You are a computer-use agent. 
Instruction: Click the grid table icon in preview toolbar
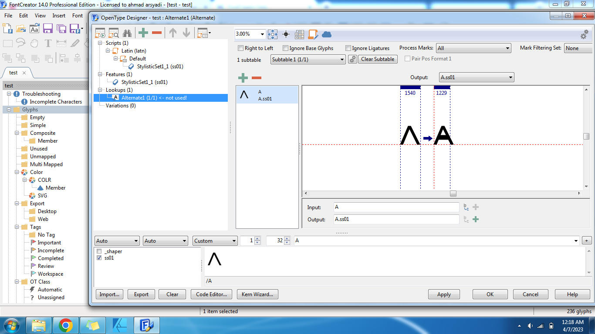pyautogui.click(x=299, y=34)
